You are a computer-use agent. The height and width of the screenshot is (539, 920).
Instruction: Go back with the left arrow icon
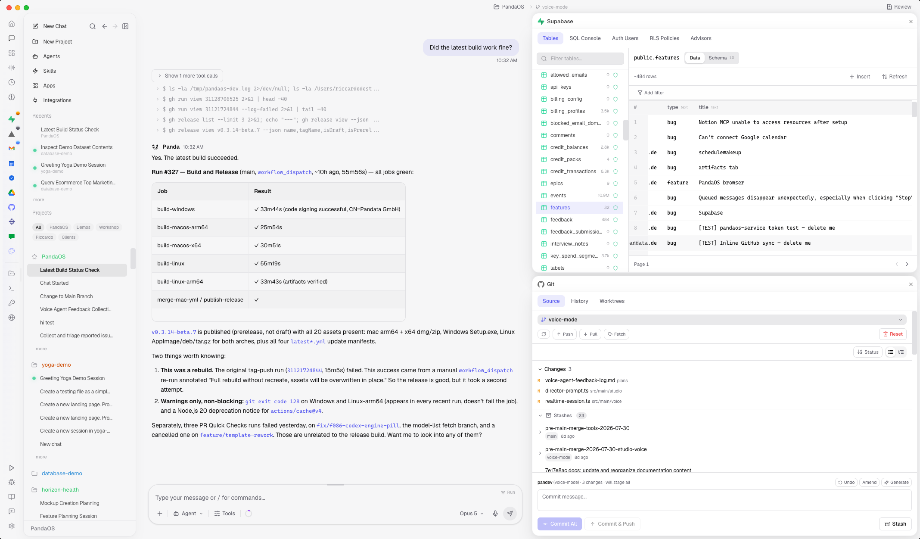[x=105, y=26]
